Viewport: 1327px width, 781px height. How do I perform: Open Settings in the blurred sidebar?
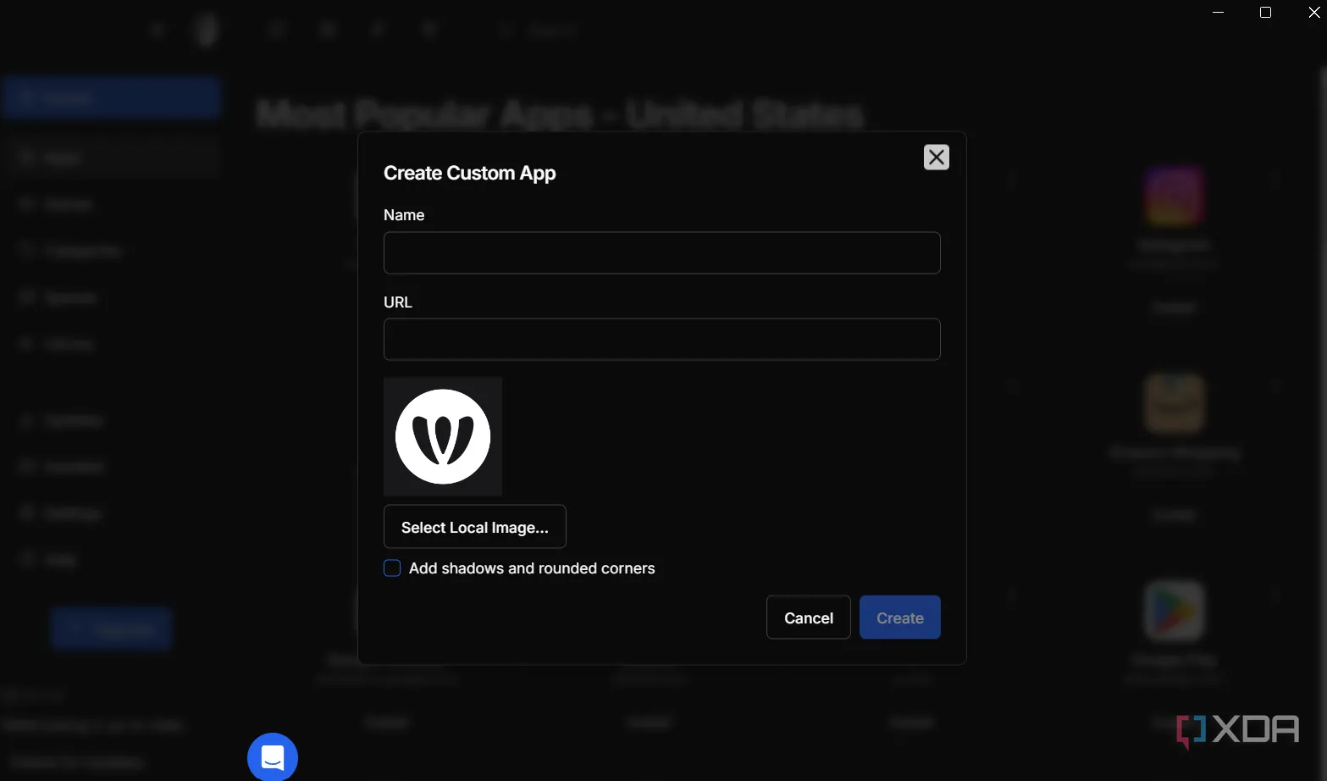(x=72, y=513)
